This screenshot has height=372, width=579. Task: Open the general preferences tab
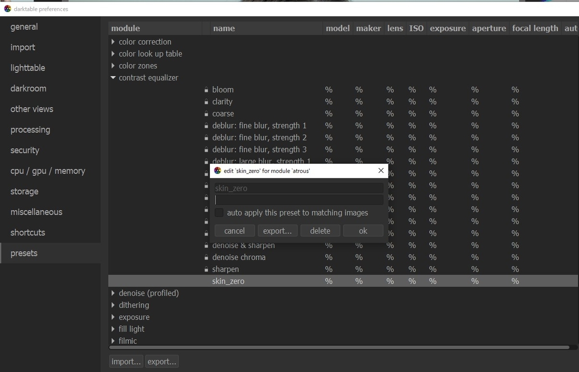click(50, 27)
